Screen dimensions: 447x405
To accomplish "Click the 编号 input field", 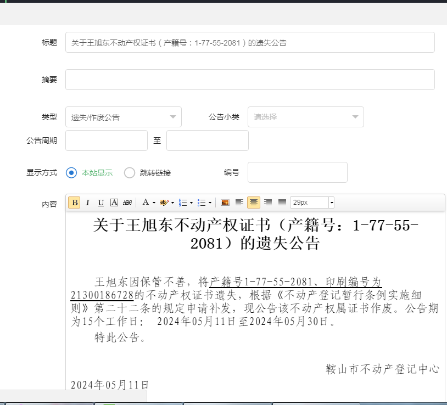I will [297, 172].
